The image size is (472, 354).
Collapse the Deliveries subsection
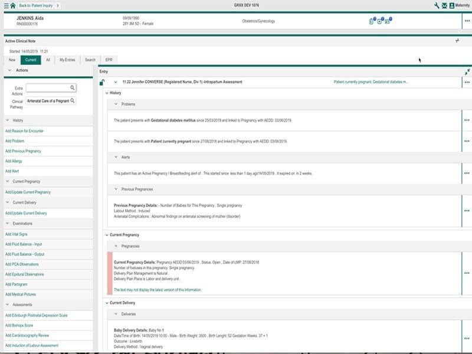pos(116,314)
